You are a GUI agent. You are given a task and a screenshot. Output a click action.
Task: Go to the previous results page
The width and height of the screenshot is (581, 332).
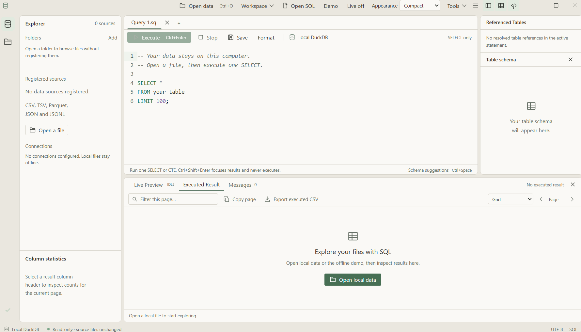pos(541,199)
